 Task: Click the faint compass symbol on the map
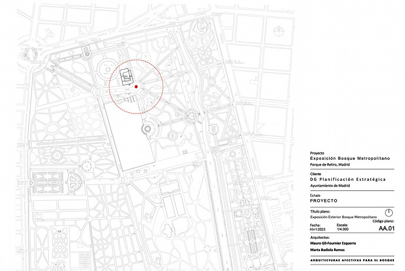pyautogui.click(x=279, y=31)
